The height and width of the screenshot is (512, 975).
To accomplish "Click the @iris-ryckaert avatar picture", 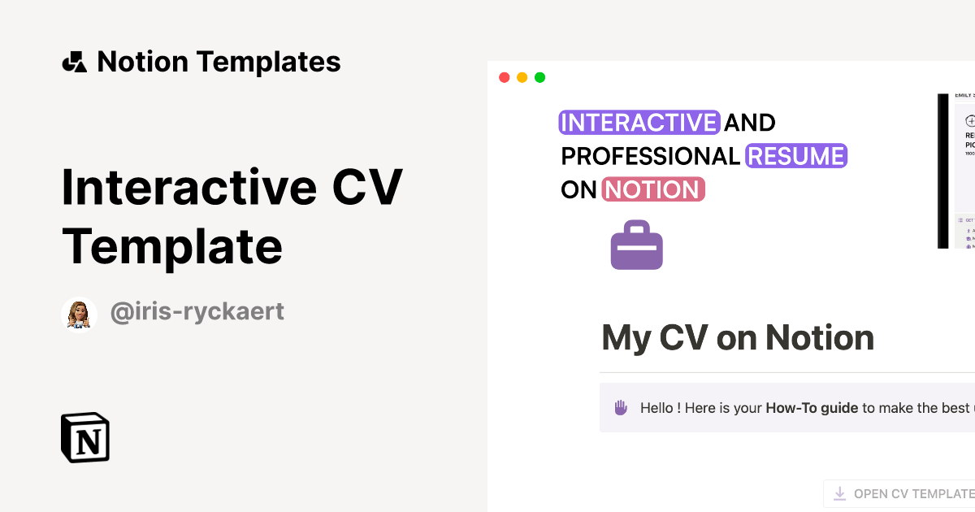I will click(79, 313).
